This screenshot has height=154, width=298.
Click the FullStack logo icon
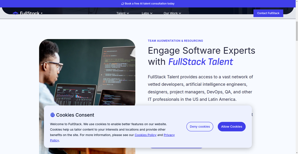point(15,13)
